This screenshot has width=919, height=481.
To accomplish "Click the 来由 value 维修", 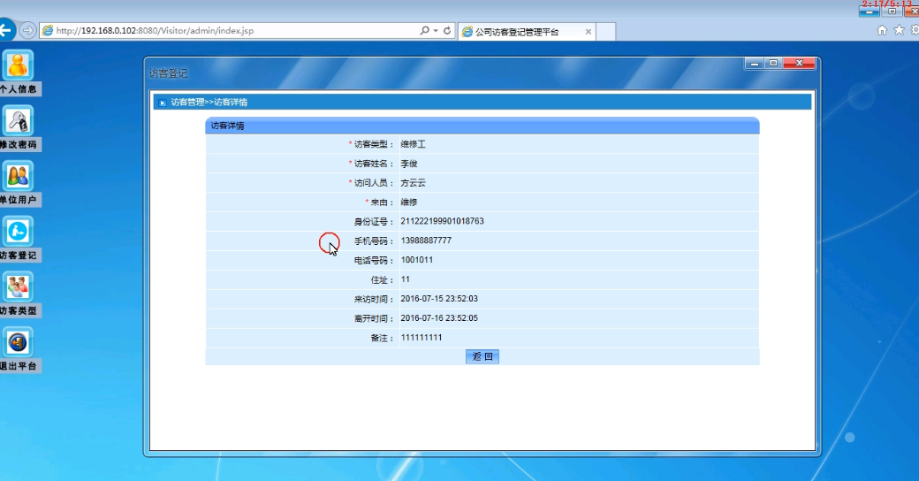I will pyautogui.click(x=408, y=202).
